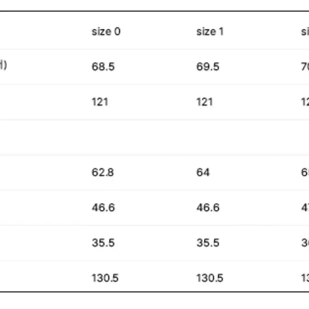This screenshot has width=309, height=309.
Task: Click the size 1 column header
Action: point(210,31)
